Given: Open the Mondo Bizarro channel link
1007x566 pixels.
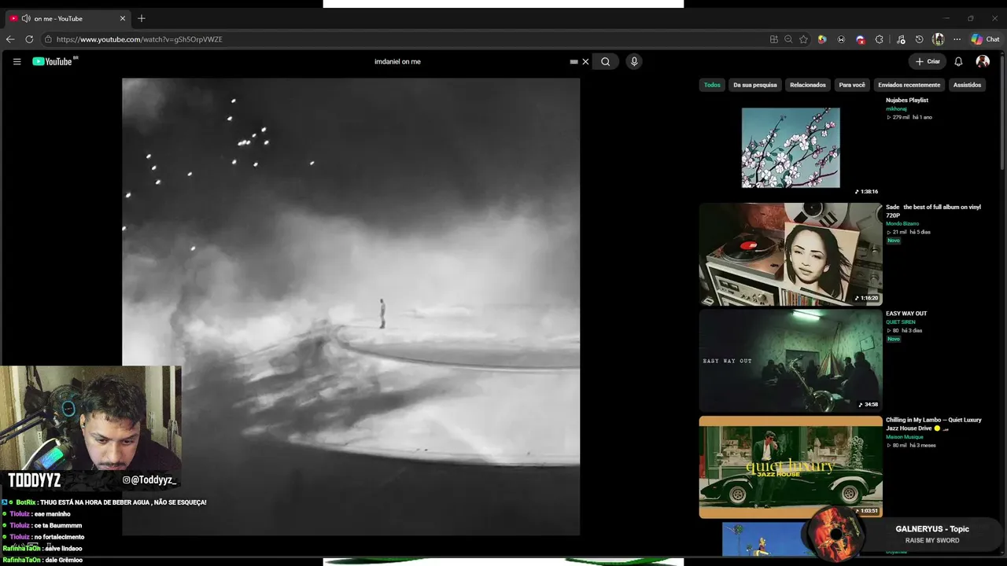Looking at the screenshot, I should point(902,224).
